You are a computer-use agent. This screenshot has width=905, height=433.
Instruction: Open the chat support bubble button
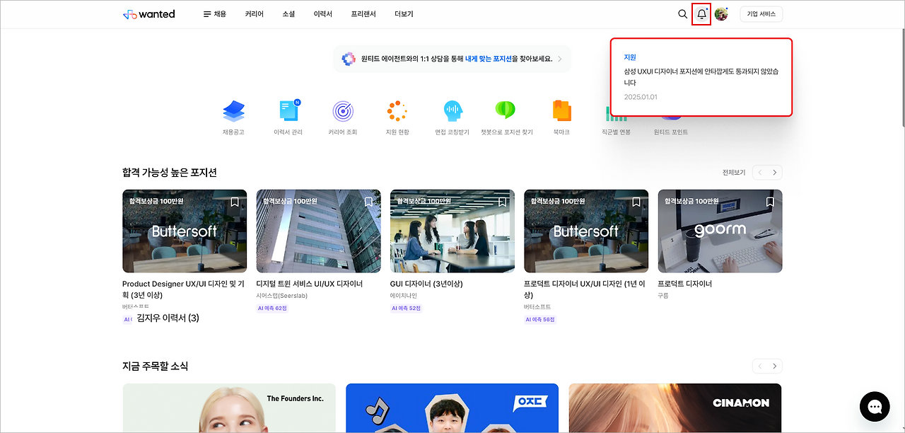coord(875,407)
